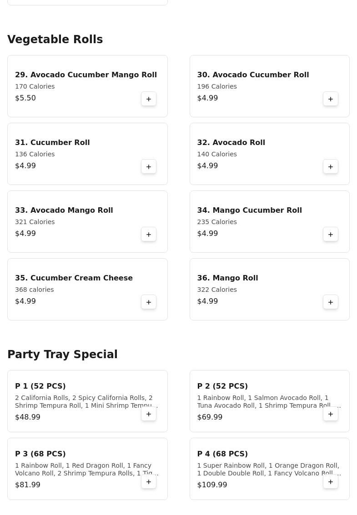Viewport: 357px width, 515px height.
Task: Add P 4 (68 PCS) tray
Action: 331,482
